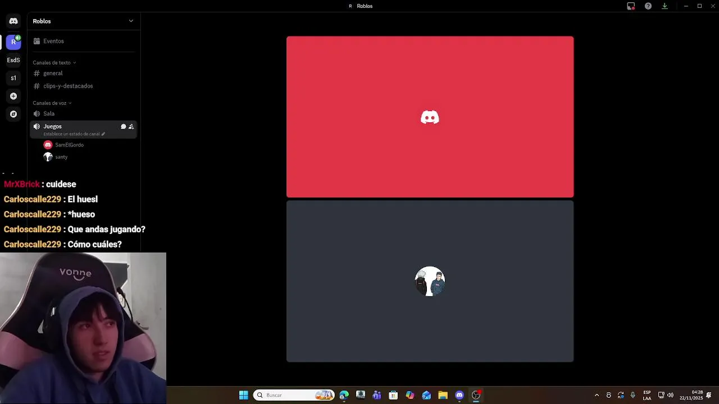Switch the ESP LAA keyboard language

tap(647, 395)
